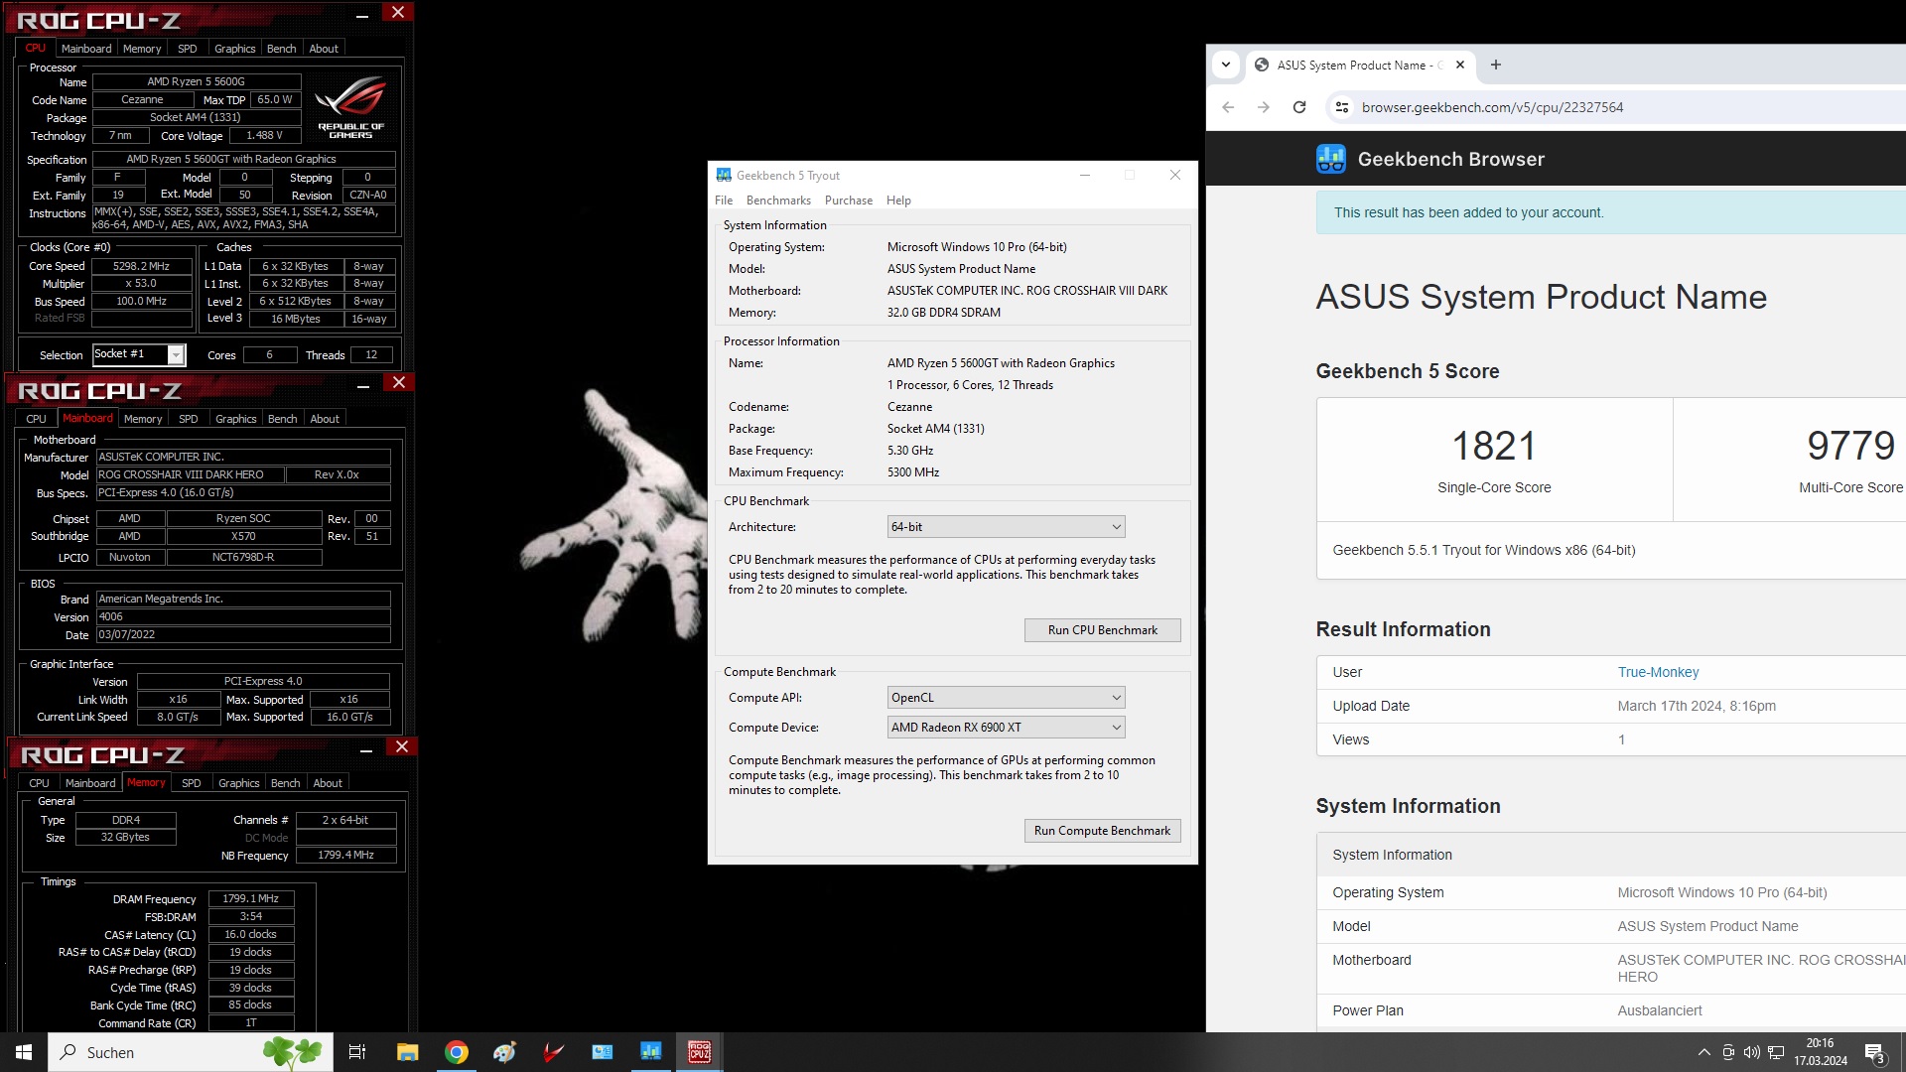Click the BIOS version 4006 field
The height and width of the screenshot is (1072, 1906).
[x=243, y=616]
